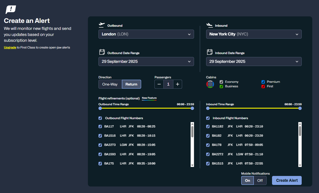Screen dimensions: 319x193
Task: Follow the Upgrade link
Action: click(10, 48)
